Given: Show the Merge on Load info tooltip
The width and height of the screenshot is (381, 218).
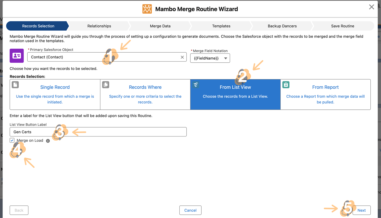Looking at the screenshot, I should 48,141.
